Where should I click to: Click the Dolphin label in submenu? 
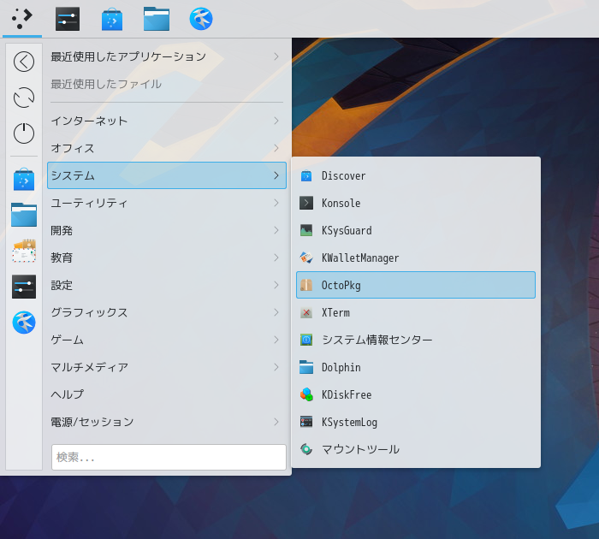(341, 368)
